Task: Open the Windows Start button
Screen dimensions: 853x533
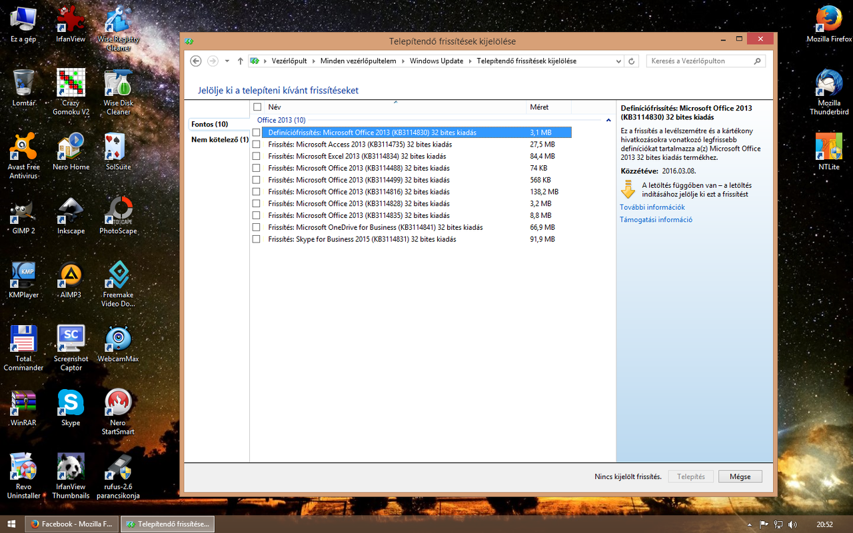Action: coord(11,524)
